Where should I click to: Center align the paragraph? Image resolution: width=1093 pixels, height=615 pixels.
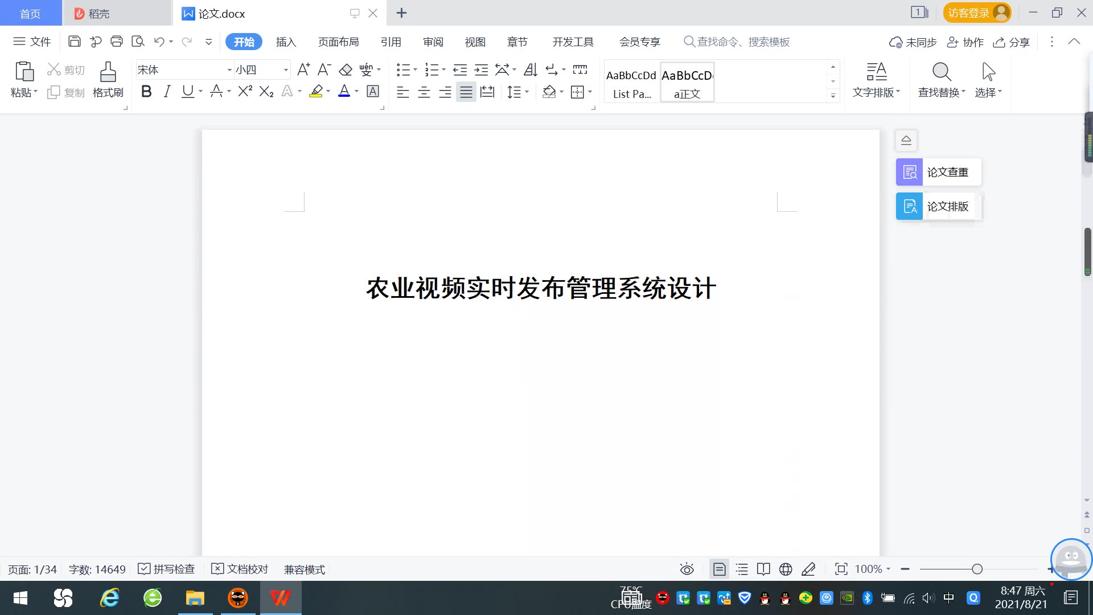[x=424, y=92]
